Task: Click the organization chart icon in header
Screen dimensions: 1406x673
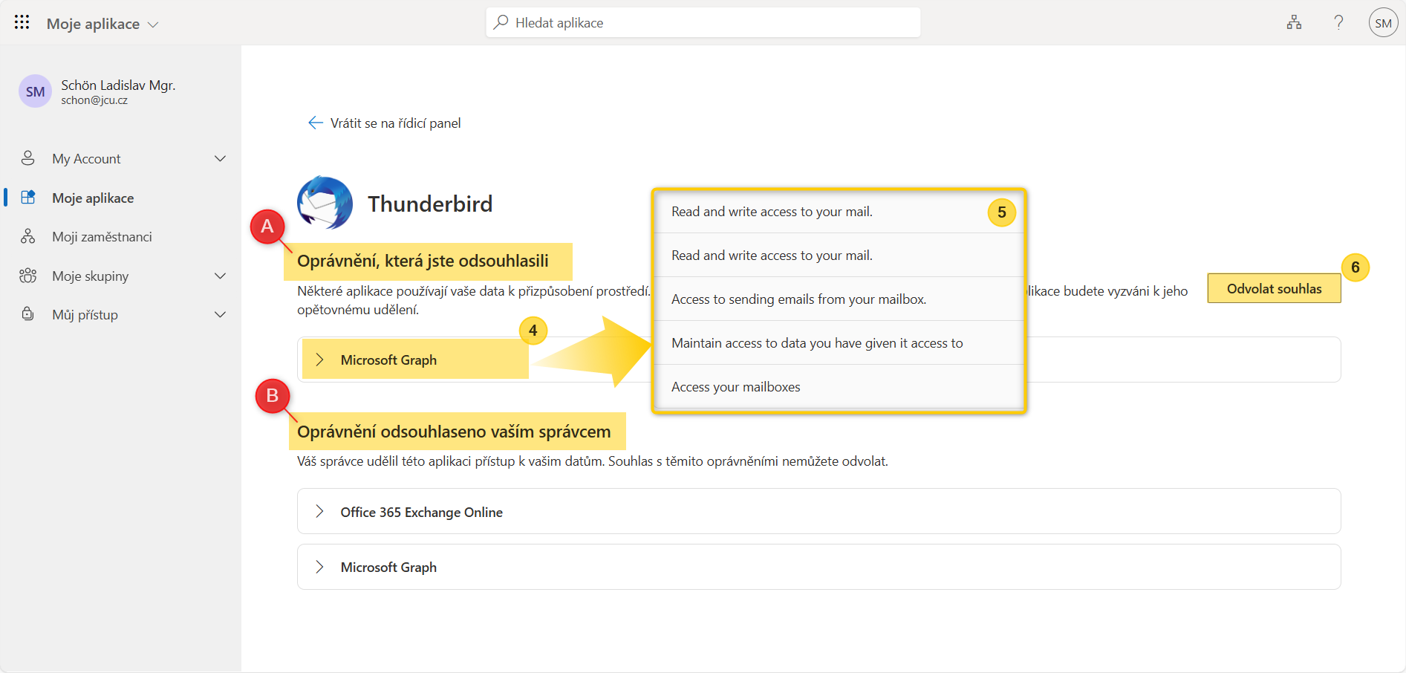Action: pyautogui.click(x=1294, y=22)
